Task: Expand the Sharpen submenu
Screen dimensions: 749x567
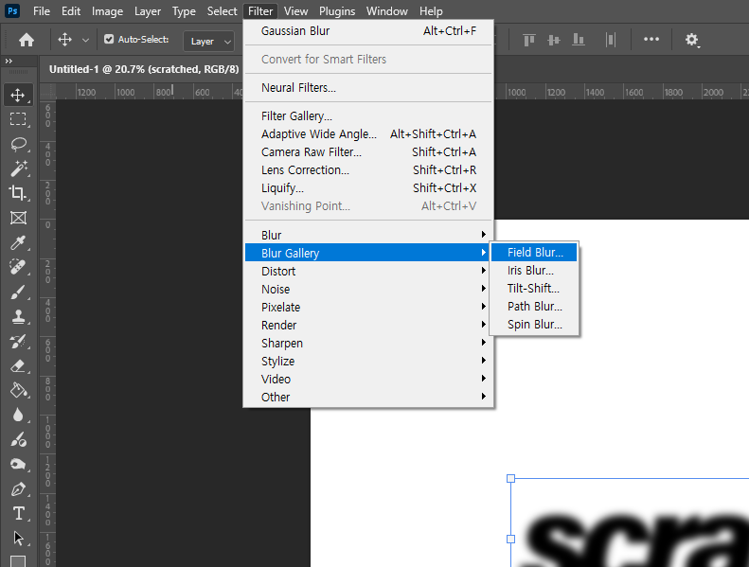Action: [x=368, y=343]
